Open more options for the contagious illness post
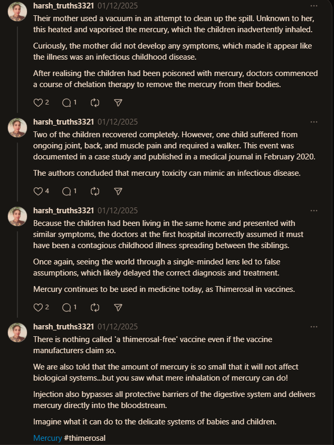 [314, 211]
